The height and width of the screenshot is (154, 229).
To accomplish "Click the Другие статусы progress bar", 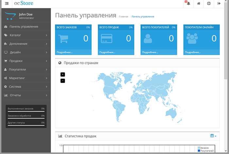I will [x=26, y=125].
